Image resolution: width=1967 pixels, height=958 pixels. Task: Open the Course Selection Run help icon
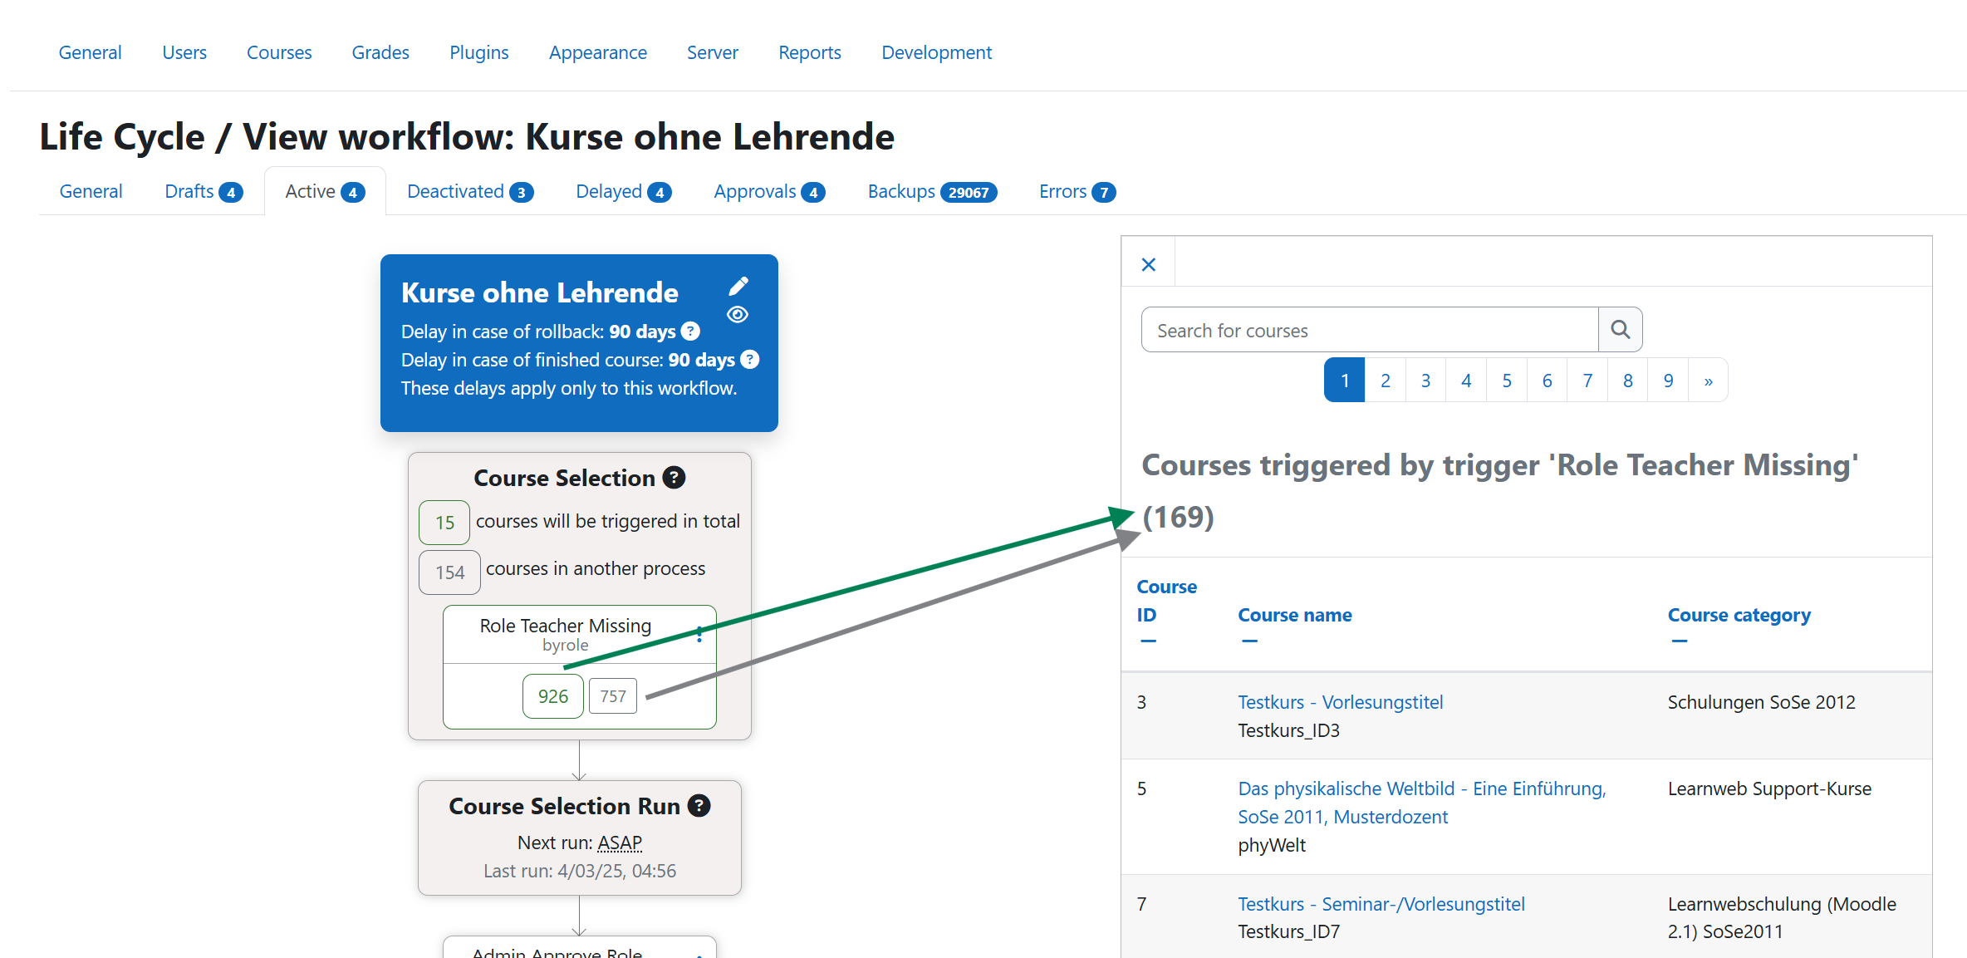point(699,806)
